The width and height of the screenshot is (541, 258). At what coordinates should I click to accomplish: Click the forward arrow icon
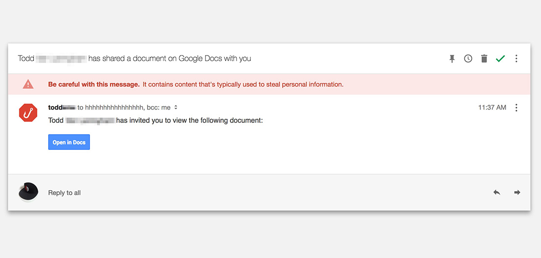coord(517,192)
